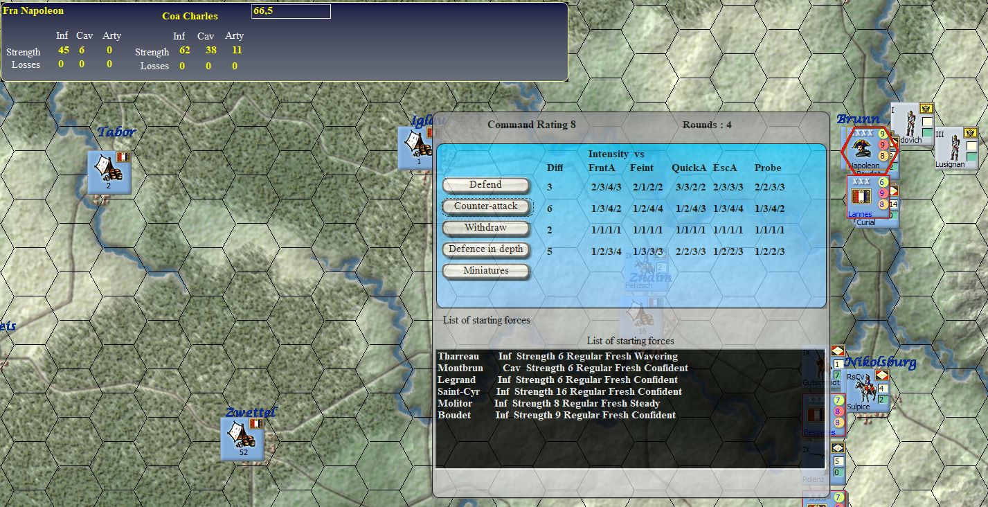Click the Command Rating 8 text

pyautogui.click(x=531, y=125)
